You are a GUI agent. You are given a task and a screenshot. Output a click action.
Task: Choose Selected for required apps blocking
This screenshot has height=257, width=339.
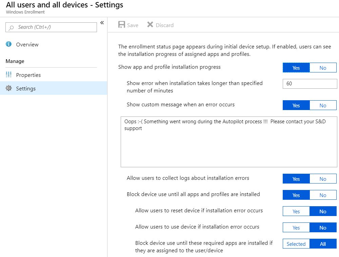(296, 244)
